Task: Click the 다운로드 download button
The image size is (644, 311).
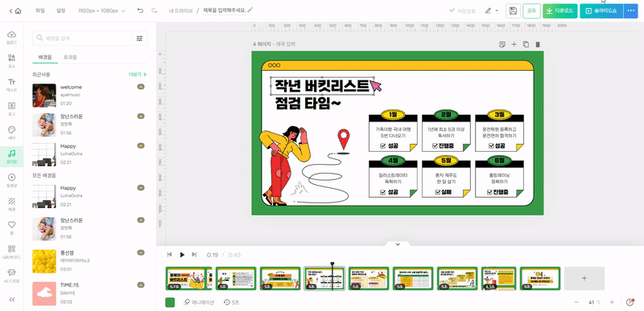Action: pos(560,11)
